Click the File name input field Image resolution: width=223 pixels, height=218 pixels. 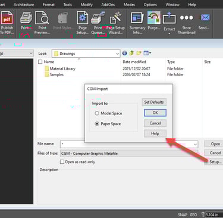pyautogui.click(x=129, y=144)
